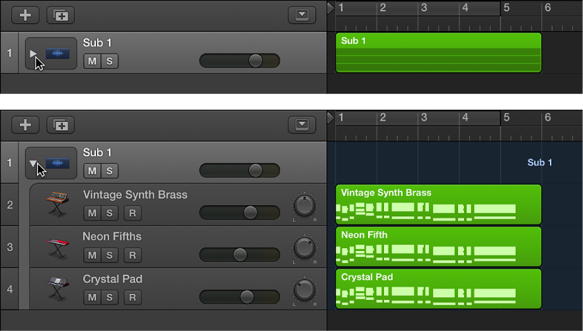Viewport: 583px width, 331px height.
Task: Click the blue 'Sub 1' label in lower timeline
Action: point(539,163)
